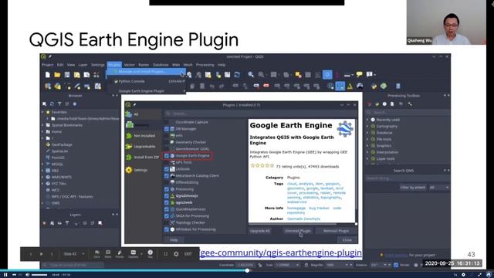Viewport: 494px width, 278px height.
Task: Click the video player settings gear icon
Action: [463, 275]
